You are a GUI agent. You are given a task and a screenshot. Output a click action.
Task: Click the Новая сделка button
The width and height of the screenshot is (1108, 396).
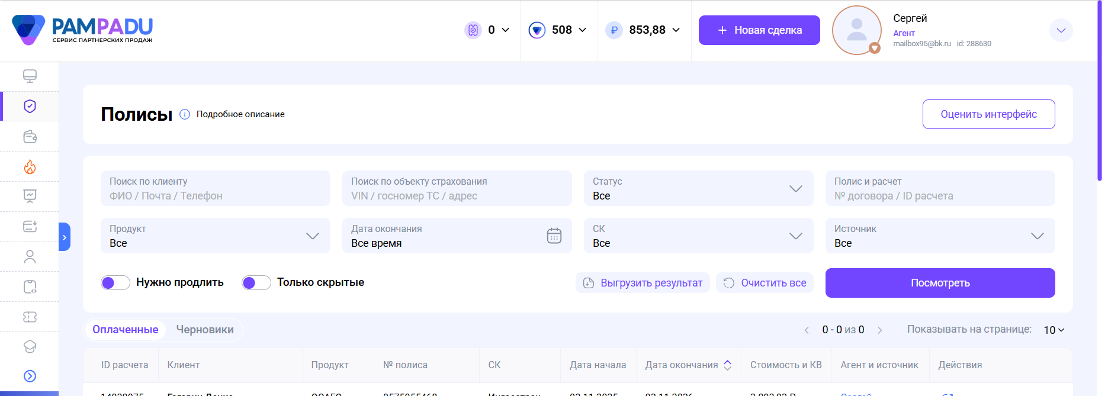[759, 30]
